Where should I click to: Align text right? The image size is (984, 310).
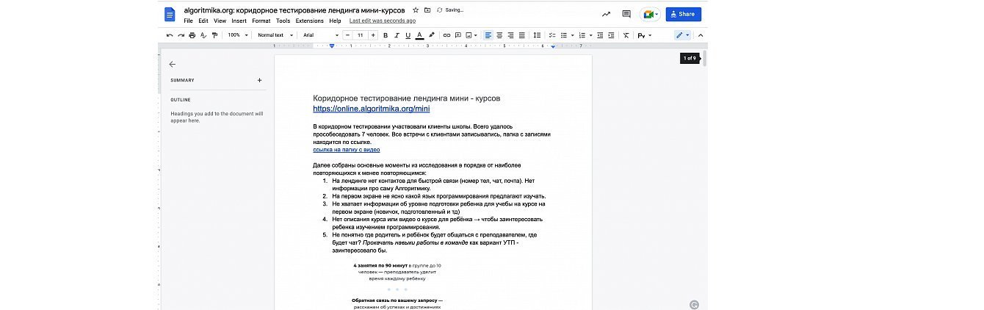pyautogui.click(x=510, y=35)
